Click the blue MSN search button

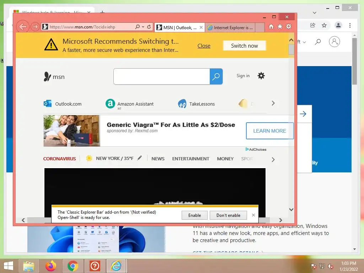(x=216, y=76)
